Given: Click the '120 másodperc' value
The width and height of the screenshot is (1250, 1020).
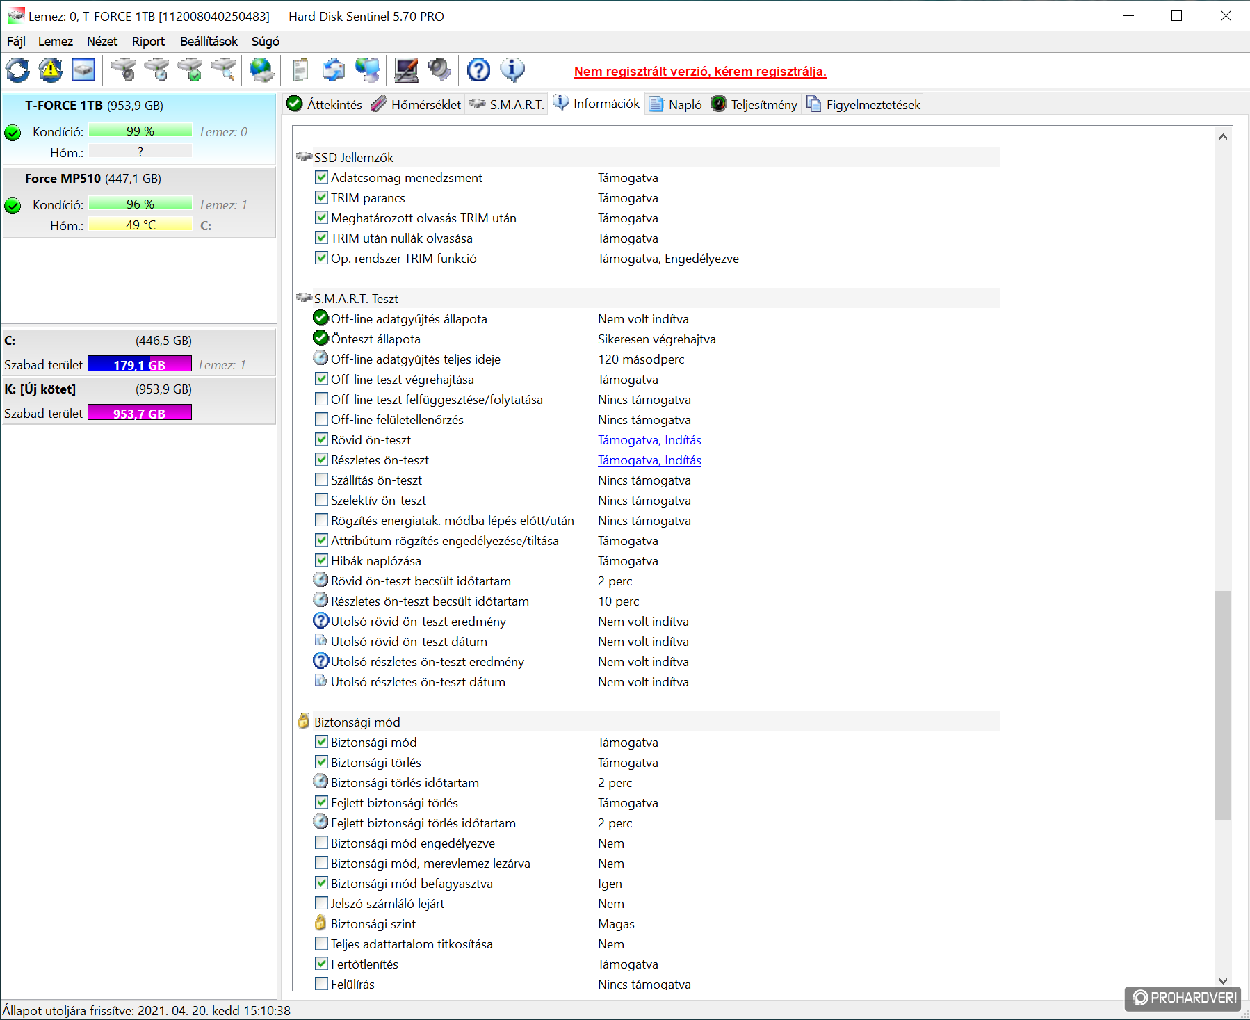Looking at the screenshot, I should coord(641,359).
